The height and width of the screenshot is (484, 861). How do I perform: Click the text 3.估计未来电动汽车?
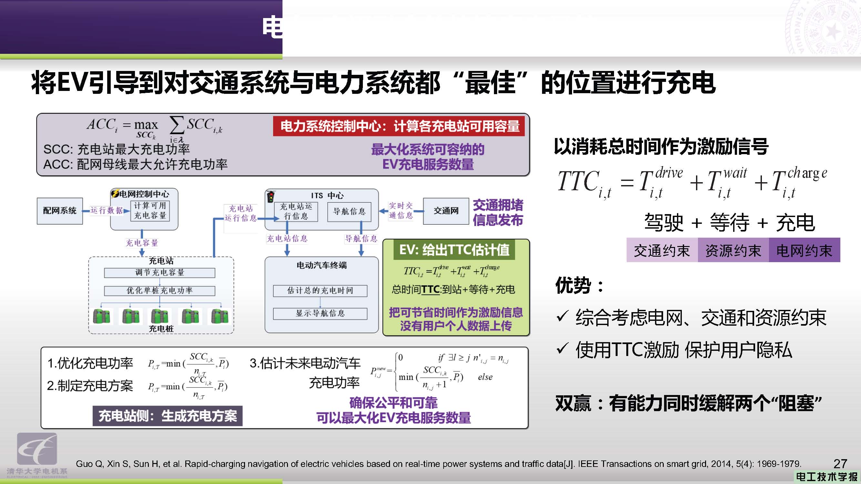[x=305, y=363]
